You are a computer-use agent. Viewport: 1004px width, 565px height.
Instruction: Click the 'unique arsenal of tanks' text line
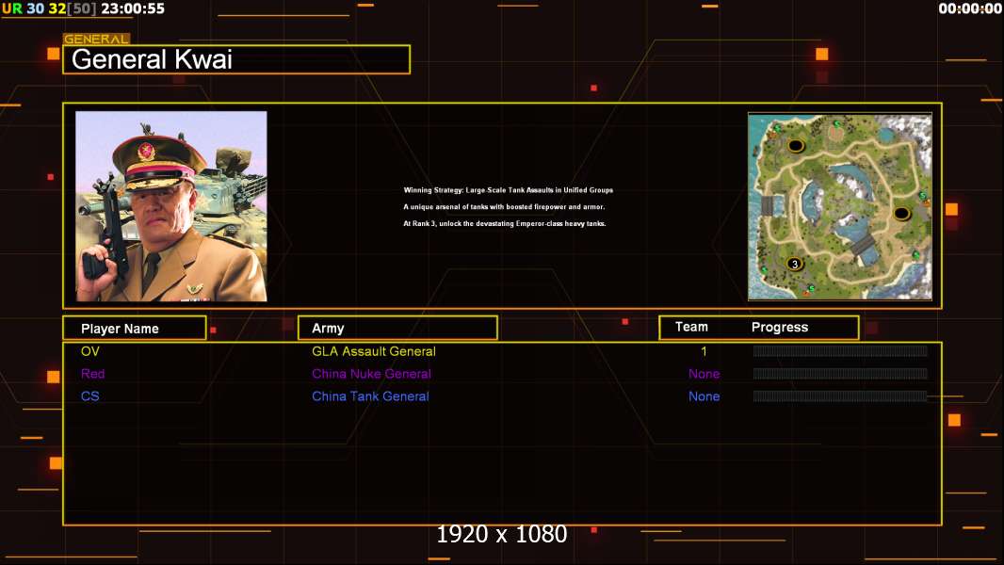(x=504, y=206)
